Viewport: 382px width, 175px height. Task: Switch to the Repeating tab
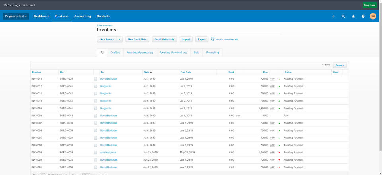(212, 53)
